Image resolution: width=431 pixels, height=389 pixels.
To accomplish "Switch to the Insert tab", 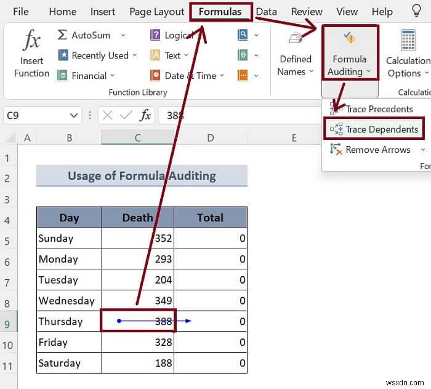I will click(103, 12).
